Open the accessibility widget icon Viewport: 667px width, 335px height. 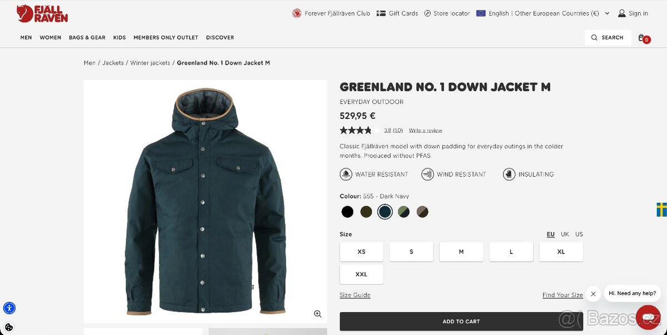[x=10, y=308]
